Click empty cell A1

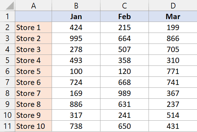(x=33, y=16)
